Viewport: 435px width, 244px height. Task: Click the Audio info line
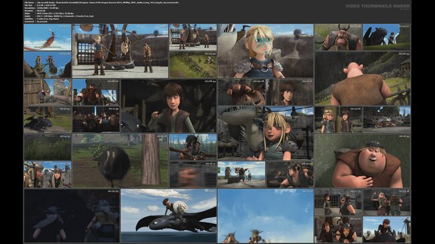pos(59,16)
